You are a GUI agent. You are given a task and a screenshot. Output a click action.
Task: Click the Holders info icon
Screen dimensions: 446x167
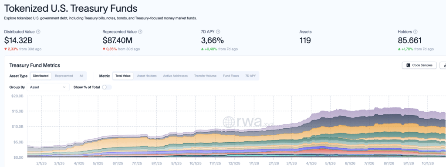tap(415, 32)
